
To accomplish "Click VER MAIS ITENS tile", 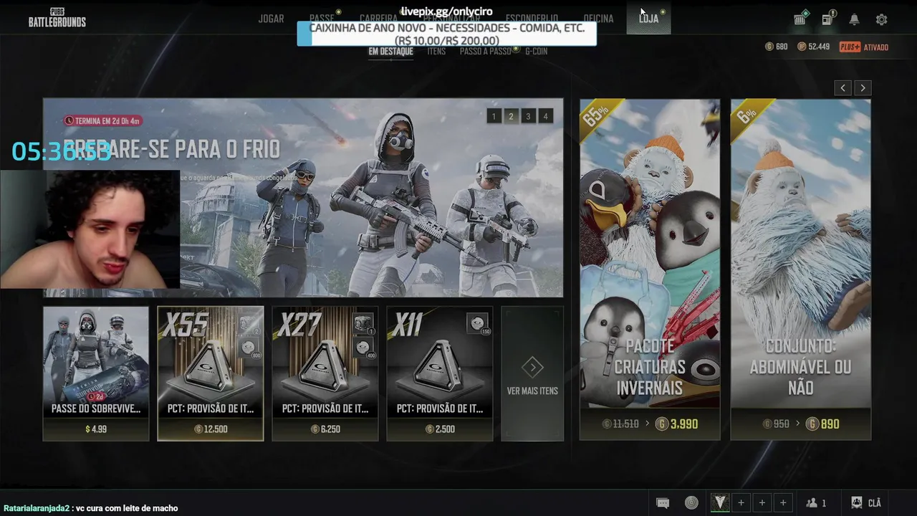I will coord(532,373).
